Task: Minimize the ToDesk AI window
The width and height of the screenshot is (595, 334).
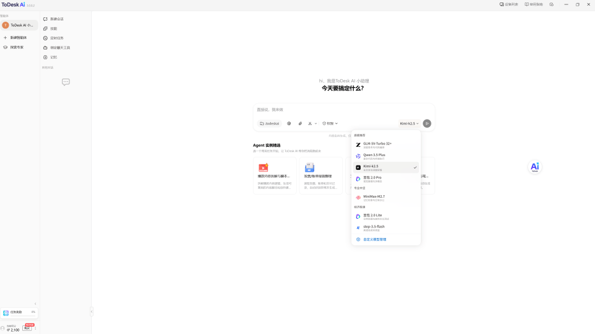Action: coord(566,4)
